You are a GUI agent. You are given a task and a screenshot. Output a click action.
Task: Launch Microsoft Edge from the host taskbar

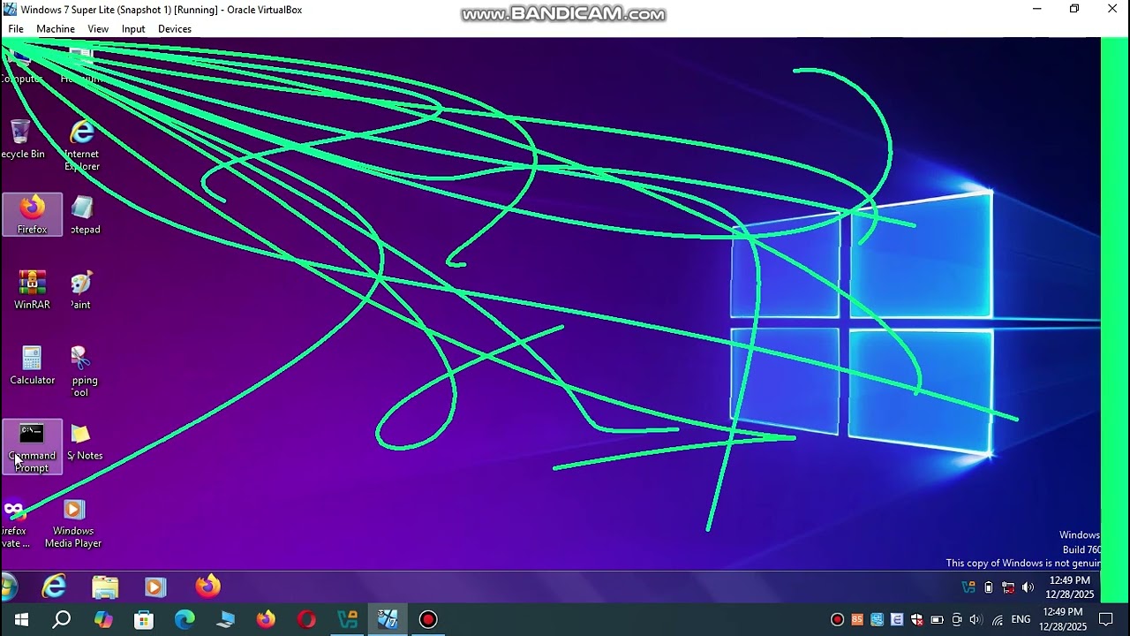point(185,619)
